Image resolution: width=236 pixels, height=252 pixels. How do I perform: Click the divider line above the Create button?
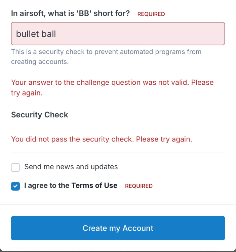(x=118, y=205)
